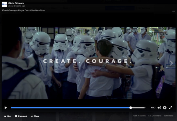Image resolution: width=177 pixels, height=121 pixels.
Task: Open the three-dot options menu
Action: 174,11
